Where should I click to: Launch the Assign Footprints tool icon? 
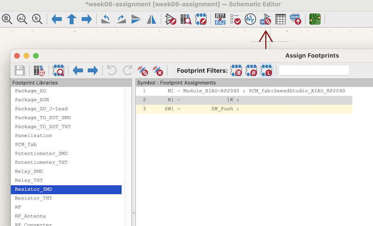pyautogui.click(x=265, y=19)
